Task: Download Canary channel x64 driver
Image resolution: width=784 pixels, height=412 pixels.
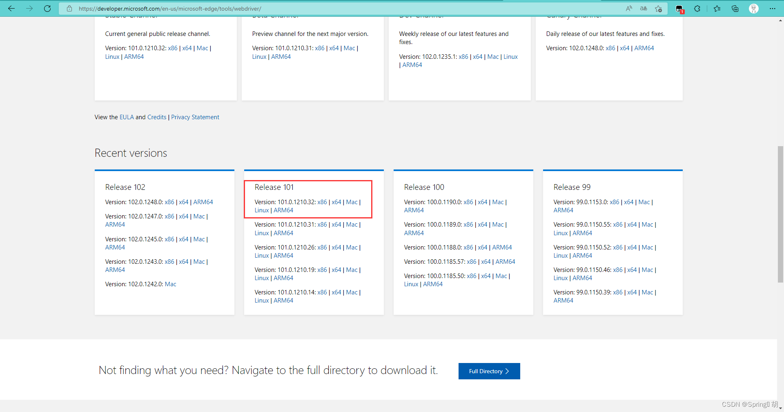Action: pyautogui.click(x=625, y=48)
